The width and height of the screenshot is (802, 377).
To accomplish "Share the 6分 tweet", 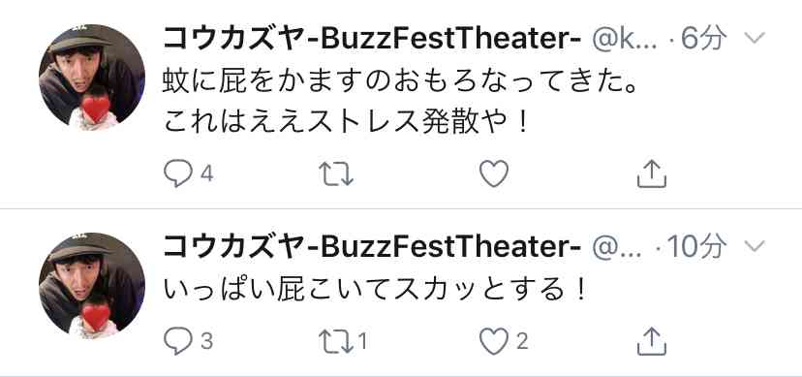I will point(652,173).
